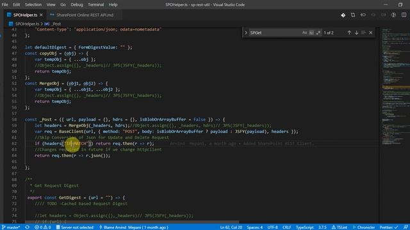Open the View menu

coord(51,4)
